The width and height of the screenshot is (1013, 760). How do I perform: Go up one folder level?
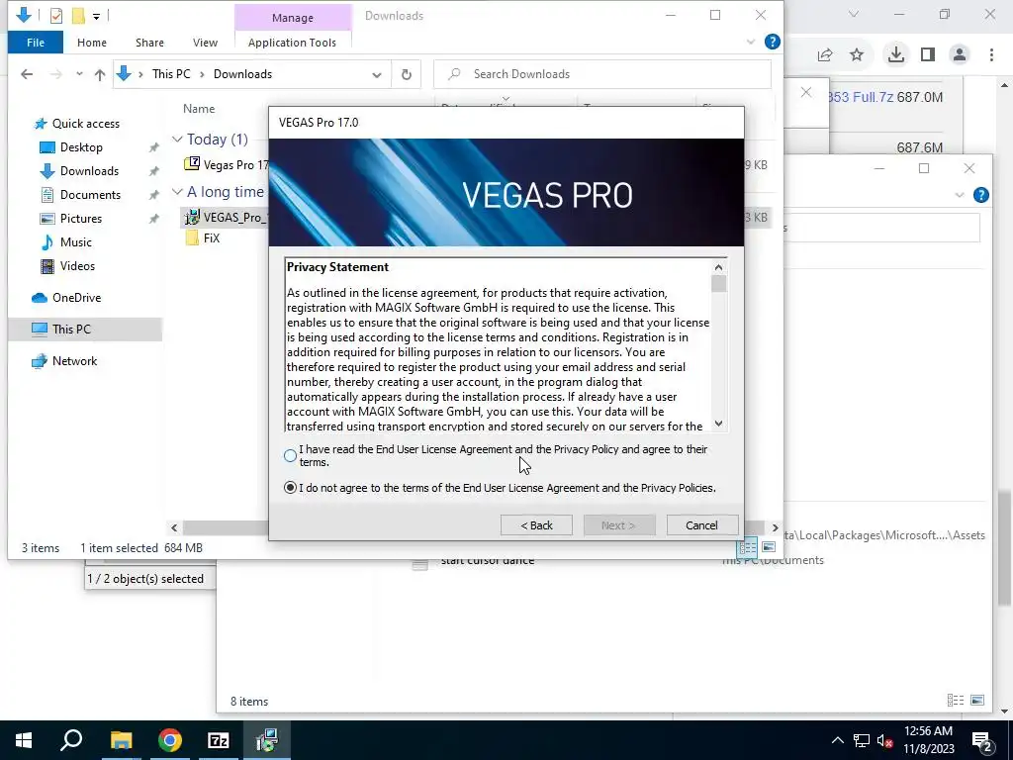100,74
